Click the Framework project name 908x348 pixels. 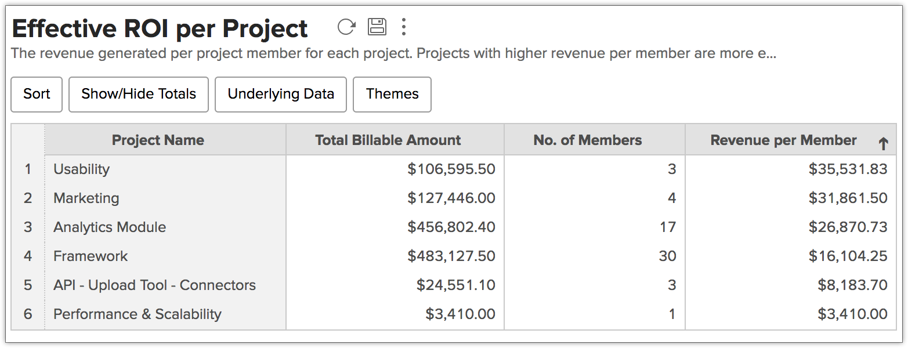[x=91, y=256]
